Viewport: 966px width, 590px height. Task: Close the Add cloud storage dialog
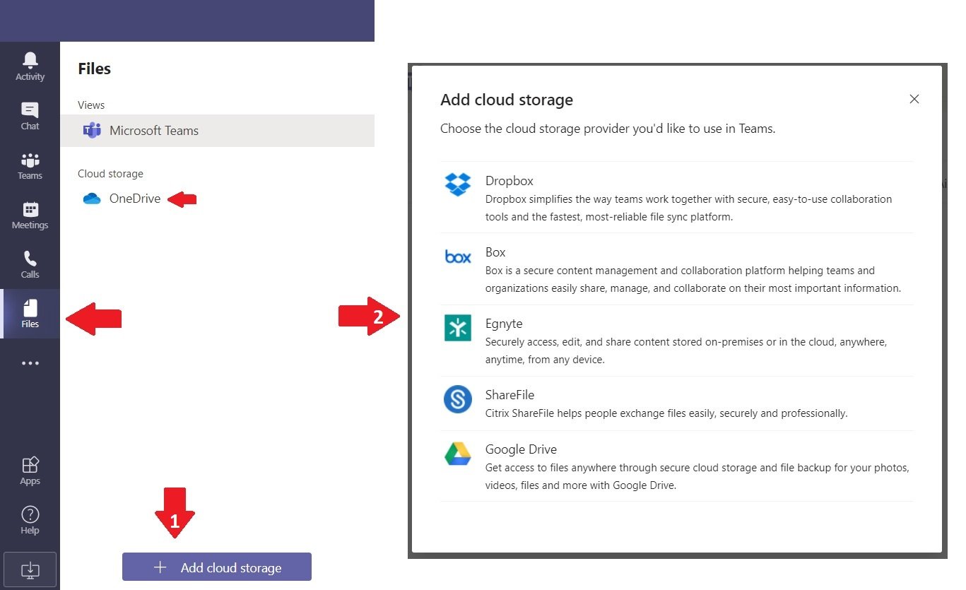tap(914, 99)
